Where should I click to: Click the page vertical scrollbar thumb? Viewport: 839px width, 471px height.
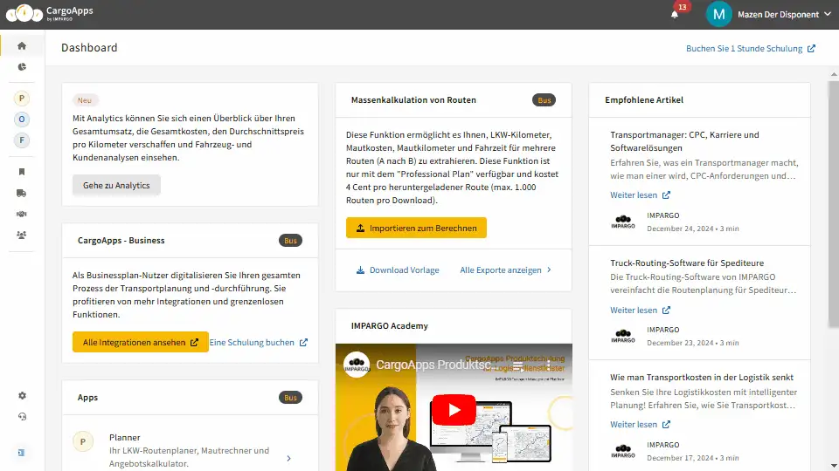click(834, 203)
